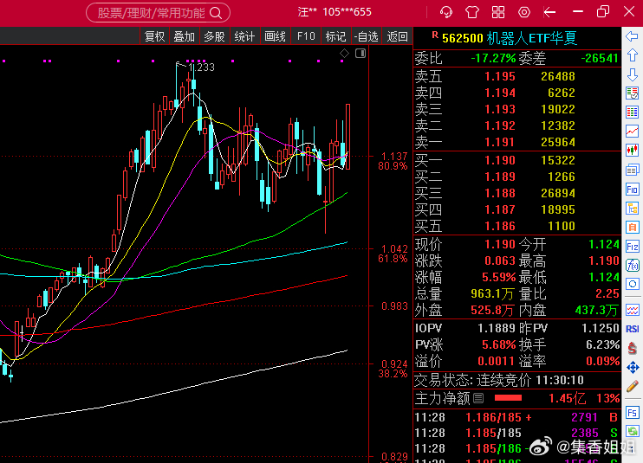This screenshot has height=463, width=643.
Task: Click the F12 sidebar icon
Action: click(632, 247)
